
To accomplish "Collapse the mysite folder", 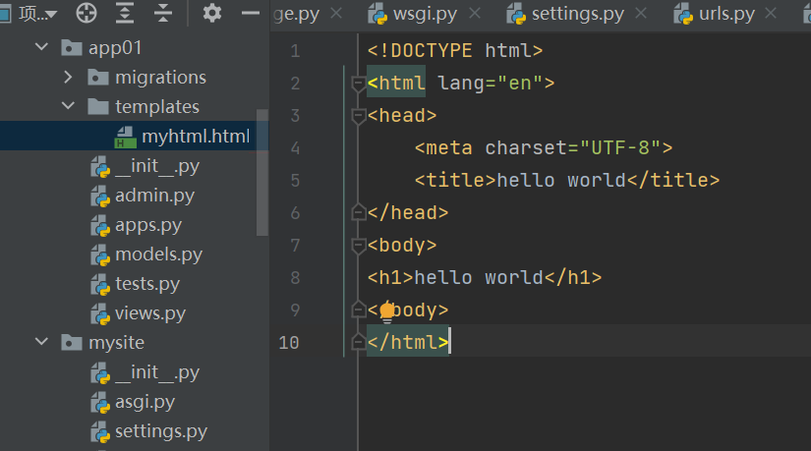I will coord(41,343).
